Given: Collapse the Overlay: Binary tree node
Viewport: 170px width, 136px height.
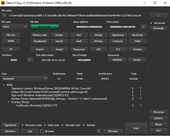Looking at the screenshot, I should point(8,102).
